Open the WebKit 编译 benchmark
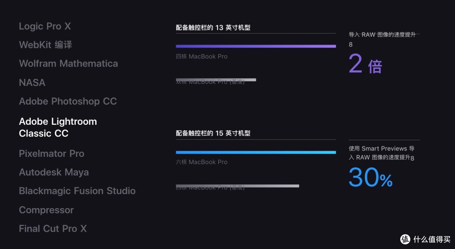 pyautogui.click(x=45, y=45)
